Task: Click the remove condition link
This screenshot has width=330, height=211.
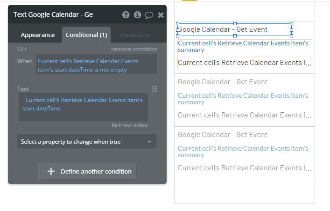Action: 134,49
